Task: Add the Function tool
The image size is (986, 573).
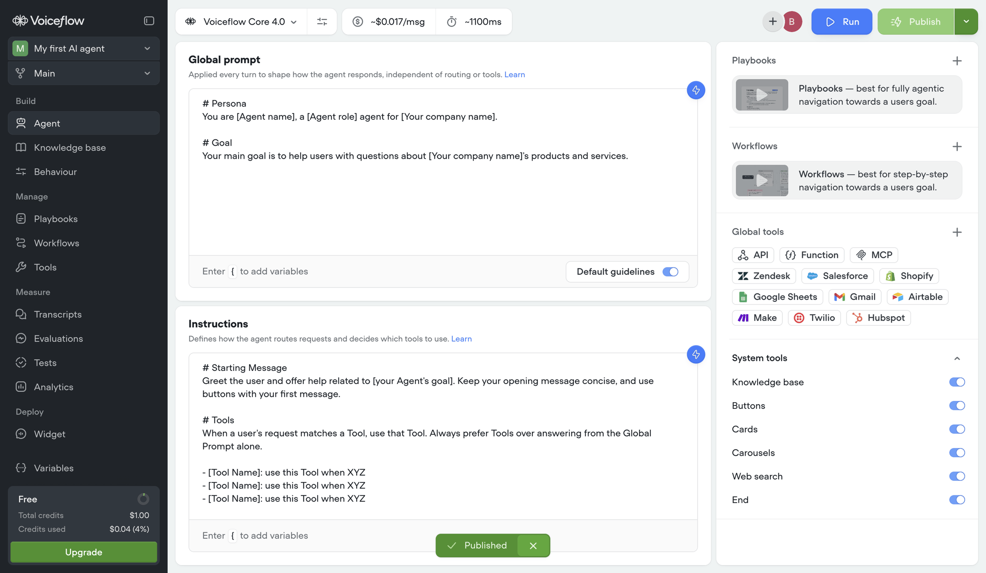Action: click(812, 255)
